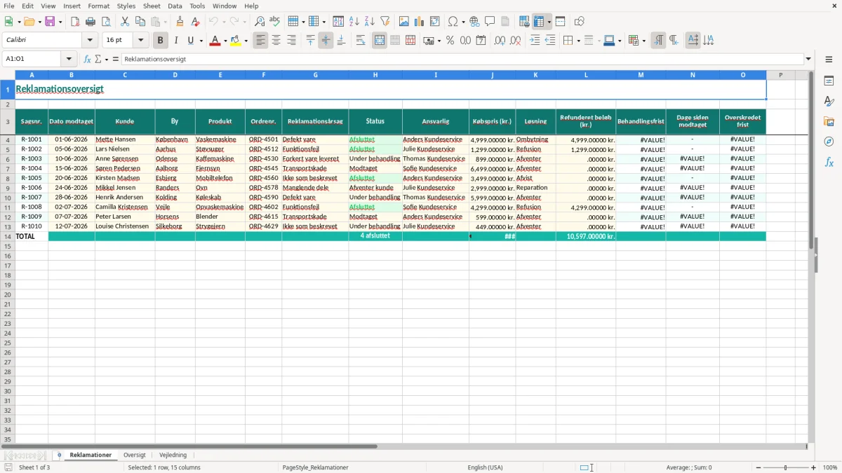Toggle Align Left
Image resolution: width=842 pixels, height=473 pixels.
(x=260, y=41)
